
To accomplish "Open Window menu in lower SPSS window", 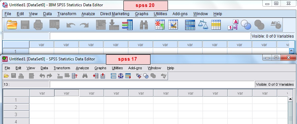I will point(154,68).
